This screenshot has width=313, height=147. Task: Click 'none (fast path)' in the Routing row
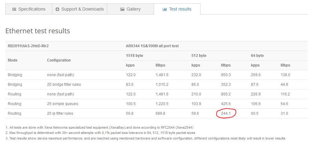pos(60,94)
